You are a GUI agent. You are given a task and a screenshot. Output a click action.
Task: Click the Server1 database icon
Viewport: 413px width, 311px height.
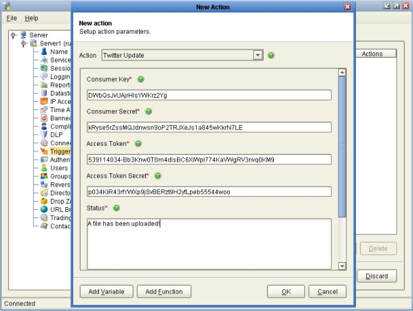coord(34,43)
